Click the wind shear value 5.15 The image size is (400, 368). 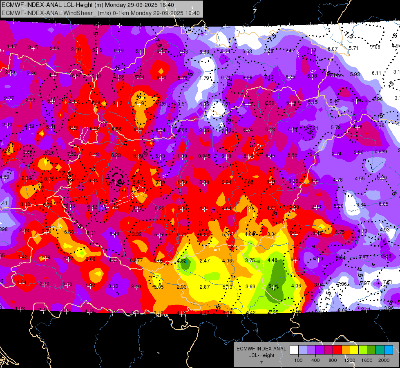point(313,102)
